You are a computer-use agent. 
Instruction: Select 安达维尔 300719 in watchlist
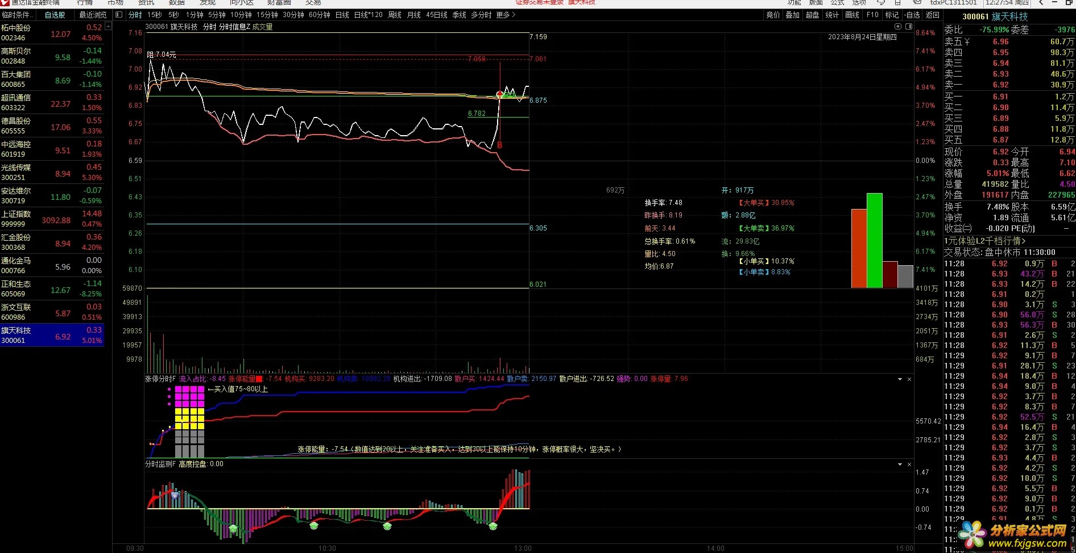[52, 196]
